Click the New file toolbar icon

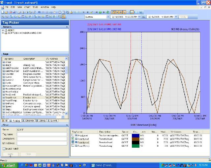[3, 12]
